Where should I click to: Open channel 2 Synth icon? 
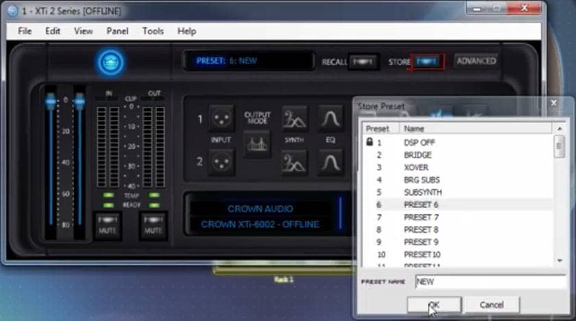point(294,162)
